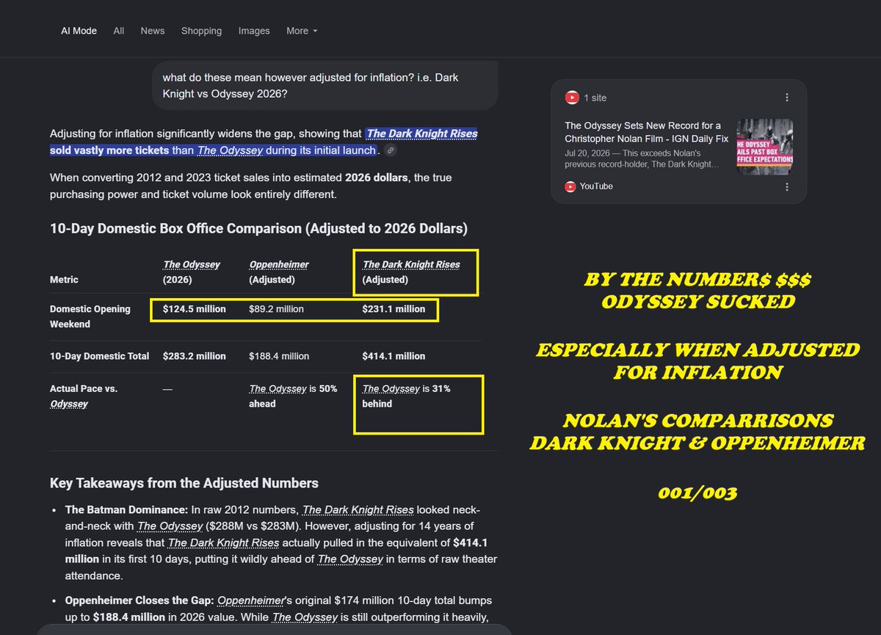Screen dimensions: 881x635
Task: Switch to the News tab
Action: pyautogui.click(x=153, y=31)
